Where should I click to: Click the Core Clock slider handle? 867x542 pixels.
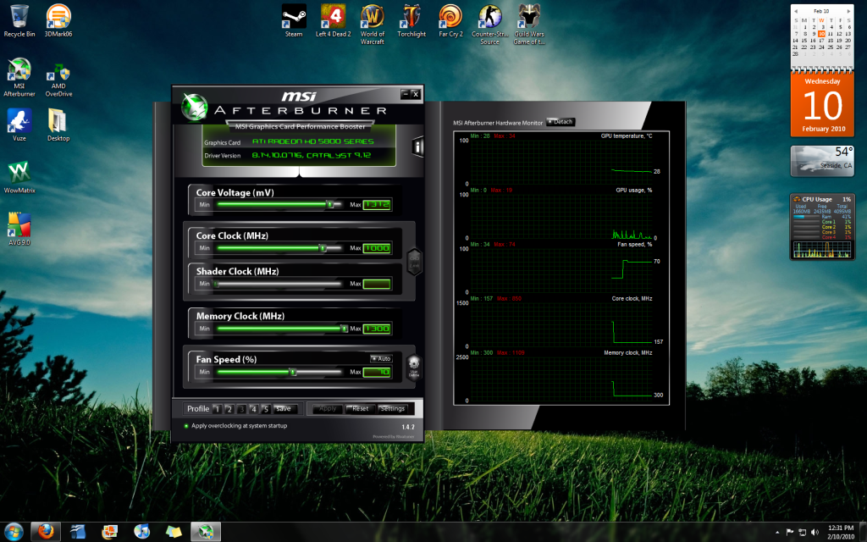coord(323,248)
